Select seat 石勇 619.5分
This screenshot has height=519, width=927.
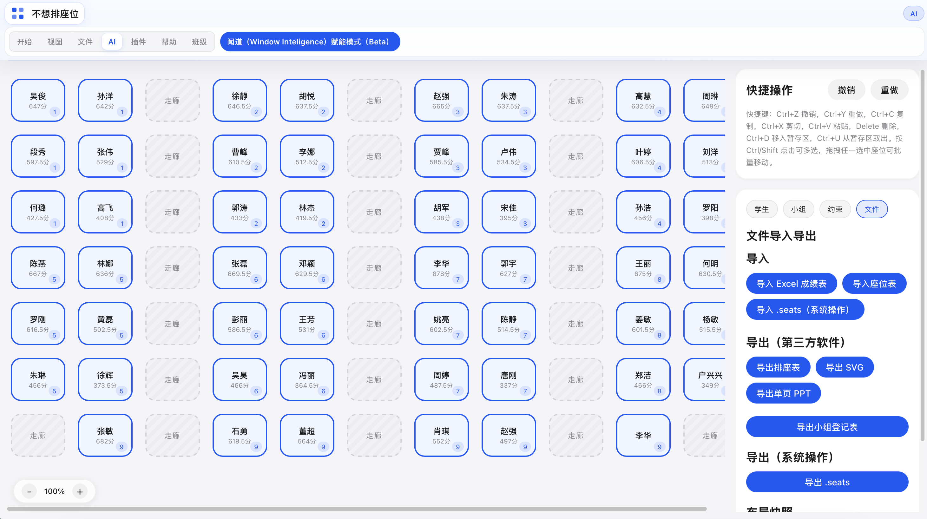pos(240,435)
